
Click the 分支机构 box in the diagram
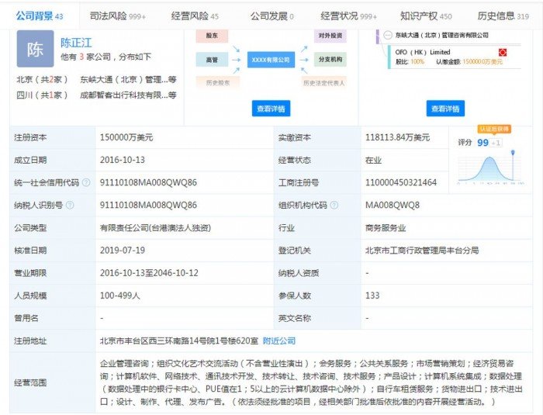[330, 60]
